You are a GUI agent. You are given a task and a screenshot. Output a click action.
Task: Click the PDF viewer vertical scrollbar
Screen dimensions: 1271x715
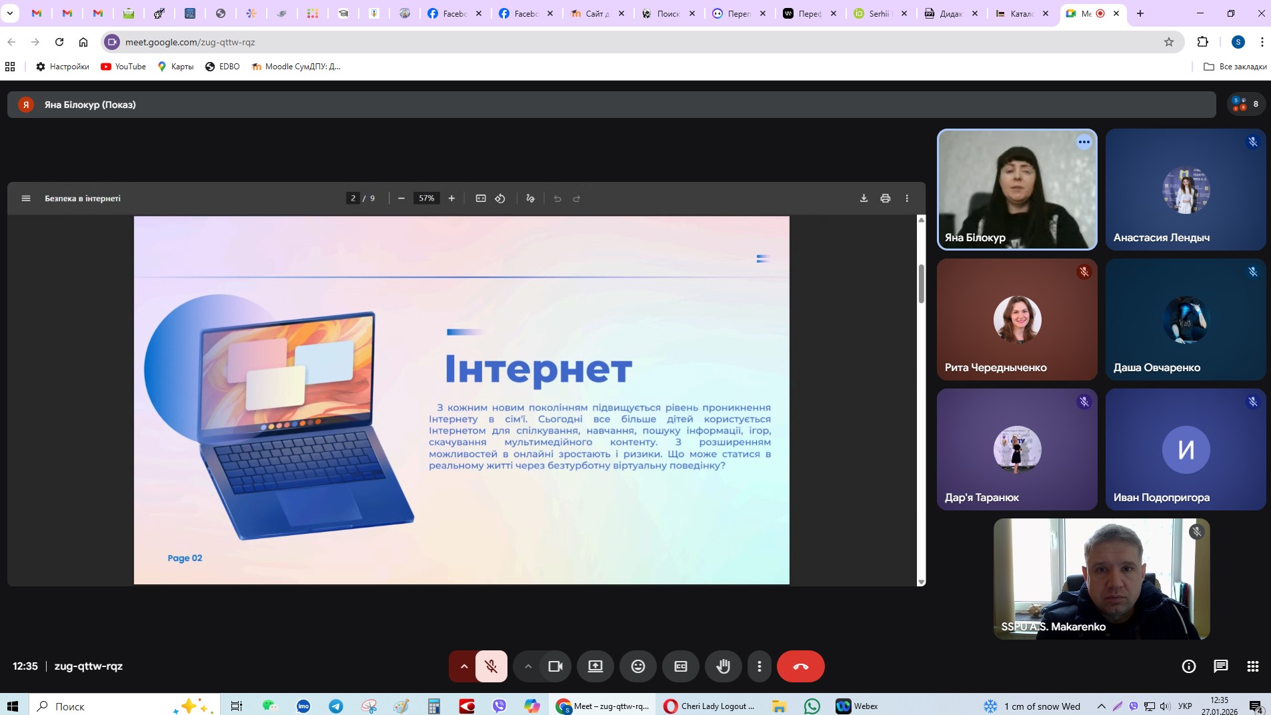[921, 284]
